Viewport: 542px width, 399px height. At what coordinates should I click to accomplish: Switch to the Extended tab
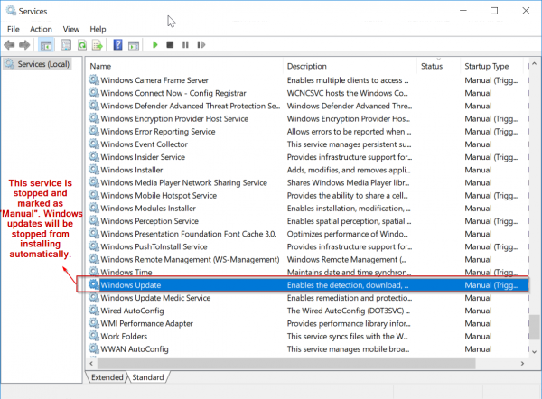tap(107, 376)
